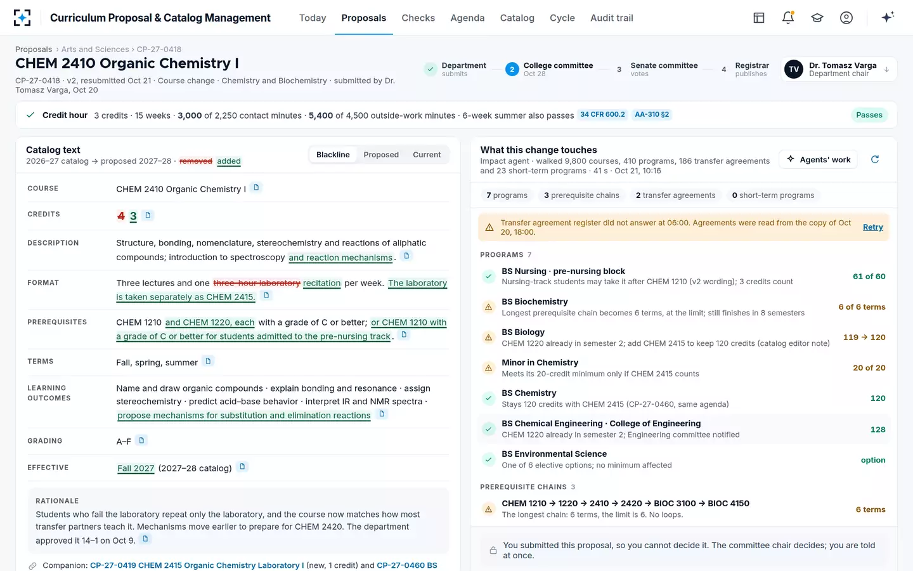Open the BS Biochemistry program row
The height and width of the screenshot is (571, 913).
click(x=683, y=307)
